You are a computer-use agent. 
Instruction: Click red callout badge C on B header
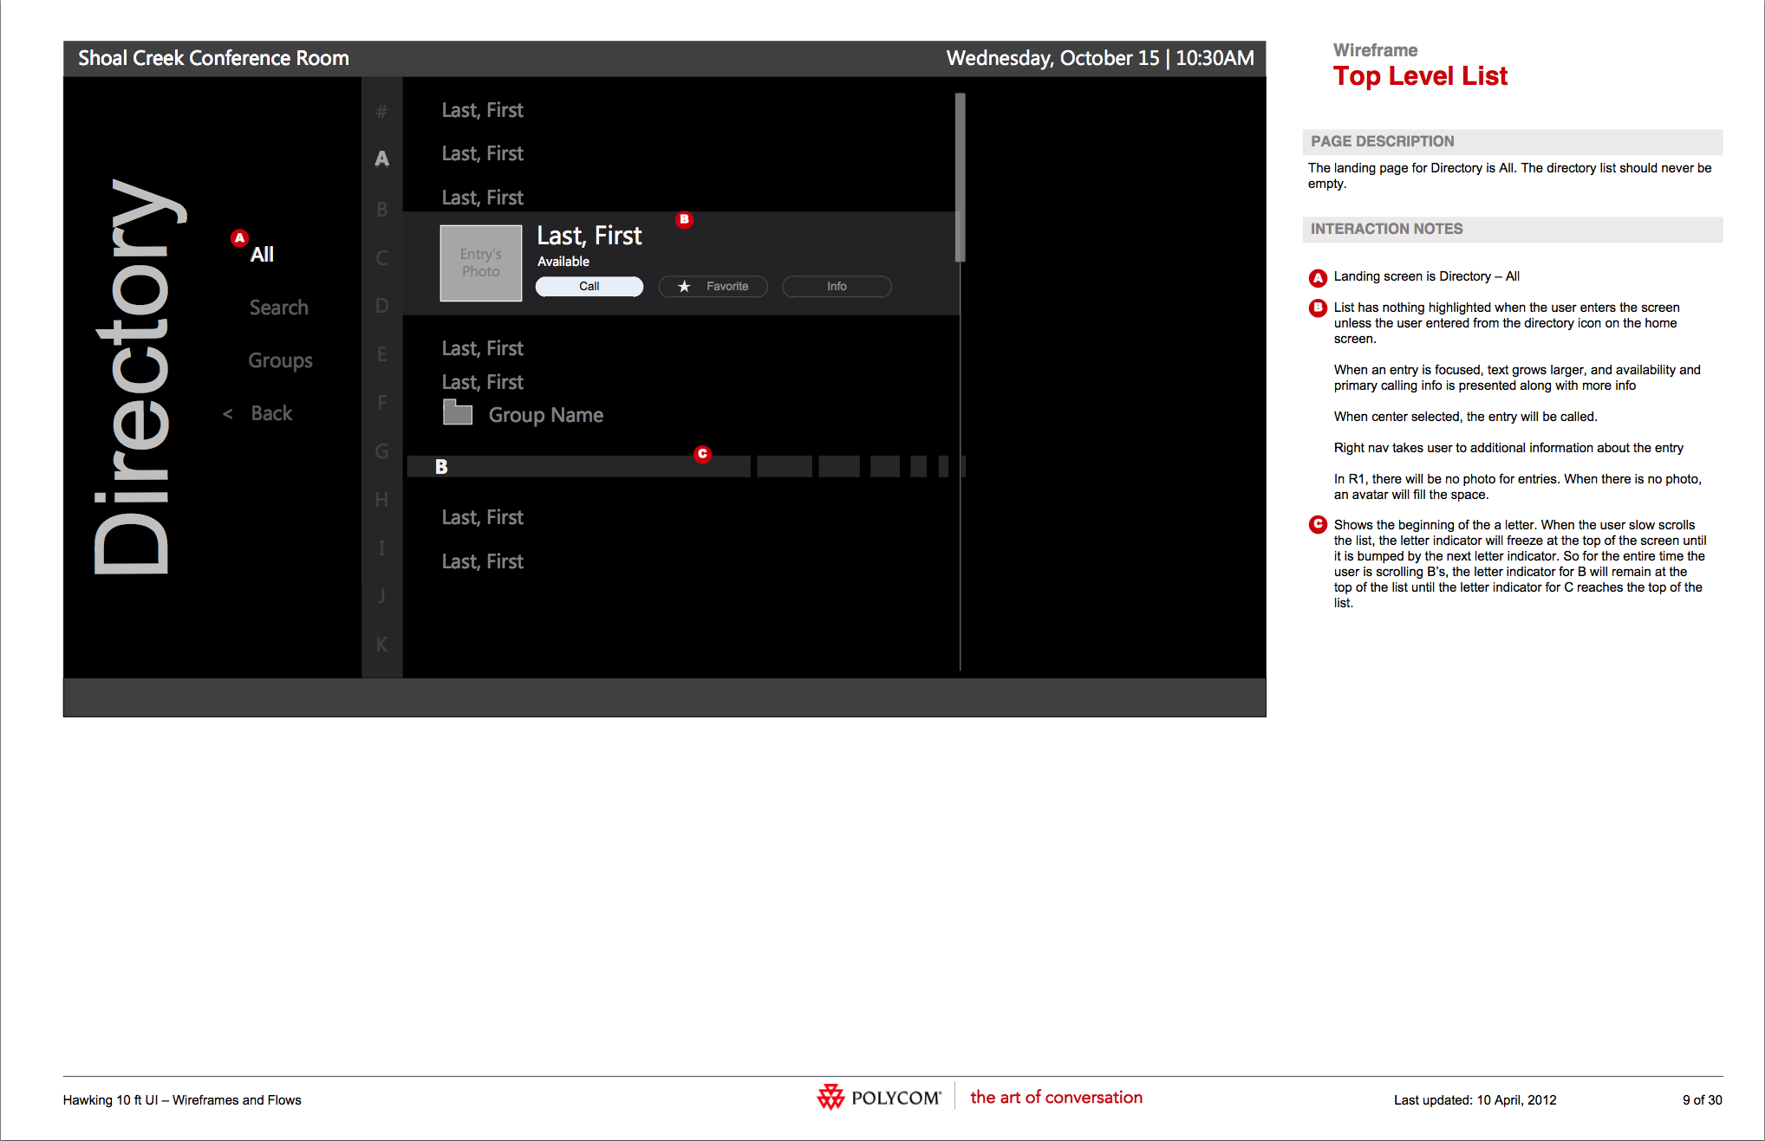pos(702,453)
